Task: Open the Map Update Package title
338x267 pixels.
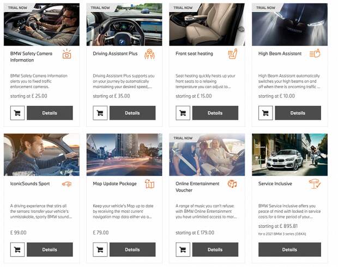Action: pos(114,184)
